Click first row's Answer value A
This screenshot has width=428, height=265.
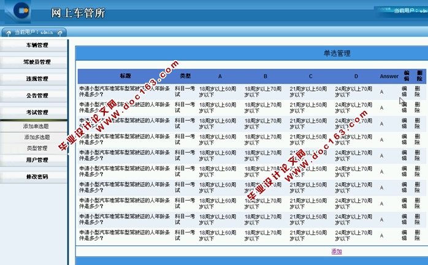coord(381,92)
